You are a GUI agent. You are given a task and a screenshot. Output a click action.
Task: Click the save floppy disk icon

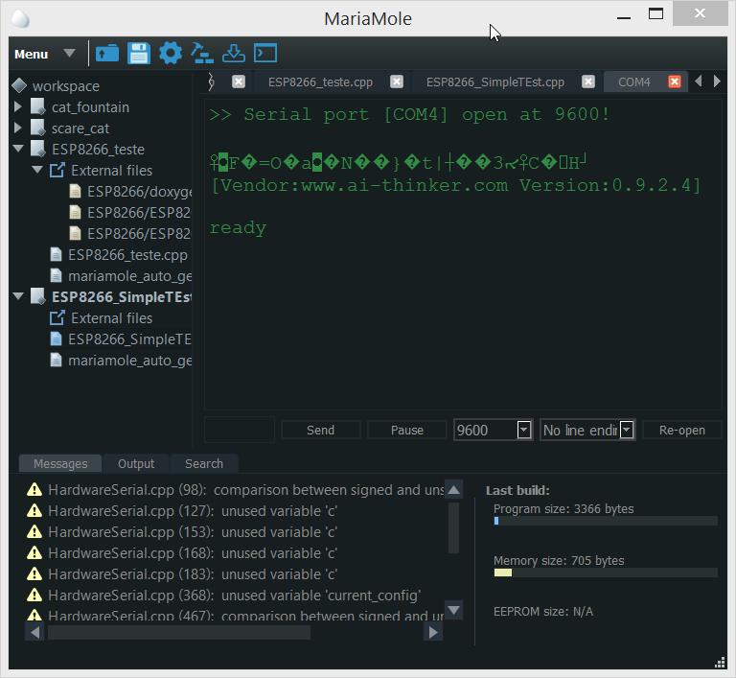coord(139,54)
